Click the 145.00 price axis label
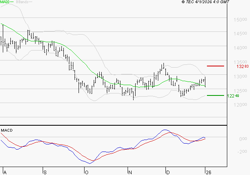 [240, 33]
